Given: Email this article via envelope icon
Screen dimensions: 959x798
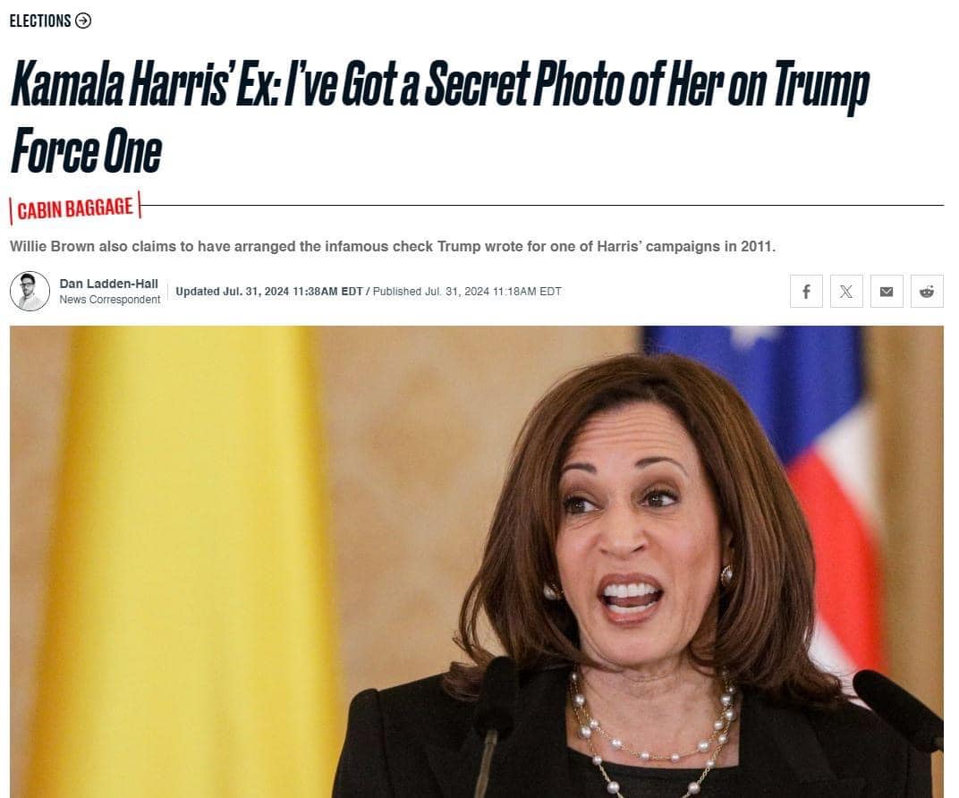Looking at the screenshot, I should pos(887,291).
